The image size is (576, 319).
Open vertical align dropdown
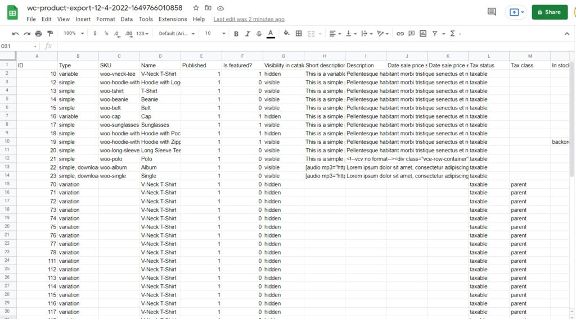351,34
